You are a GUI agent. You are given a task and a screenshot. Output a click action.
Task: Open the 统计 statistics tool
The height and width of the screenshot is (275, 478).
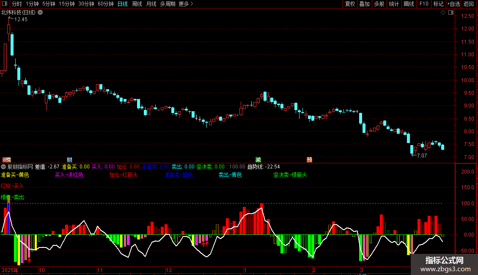pyautogui.click(x=394, y=4)
